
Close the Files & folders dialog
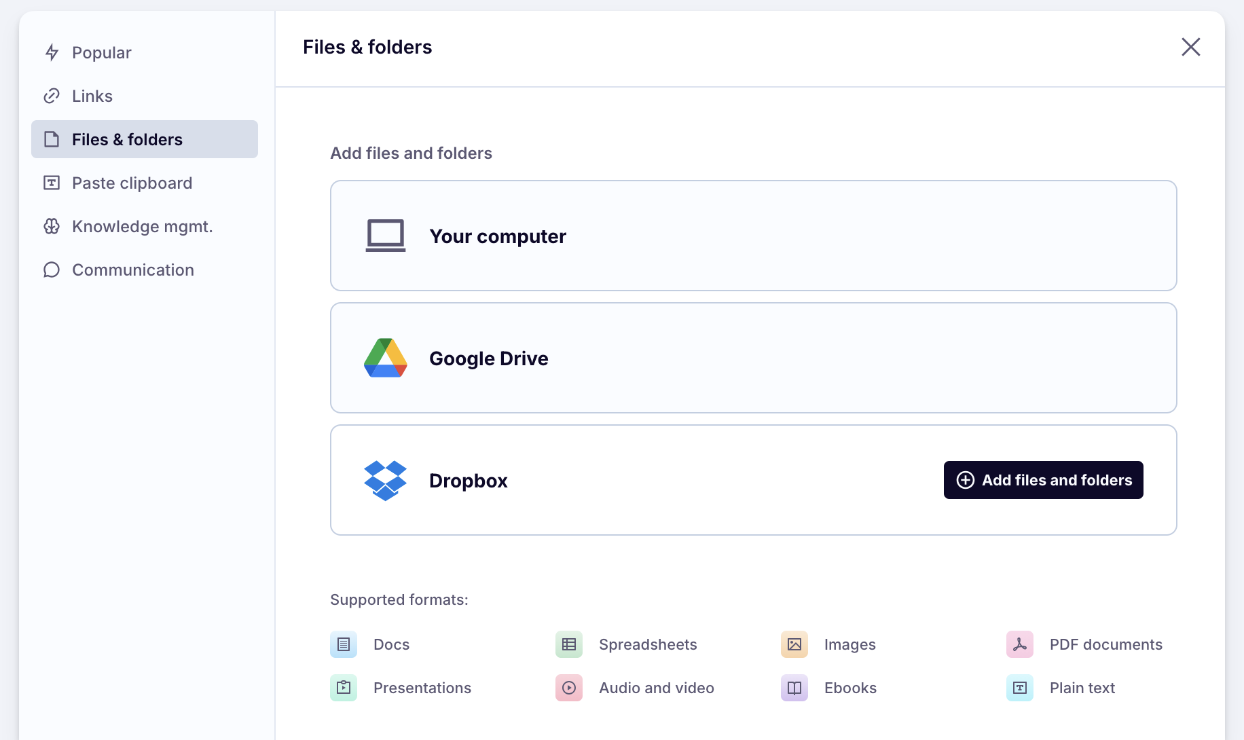(1190, 47)
